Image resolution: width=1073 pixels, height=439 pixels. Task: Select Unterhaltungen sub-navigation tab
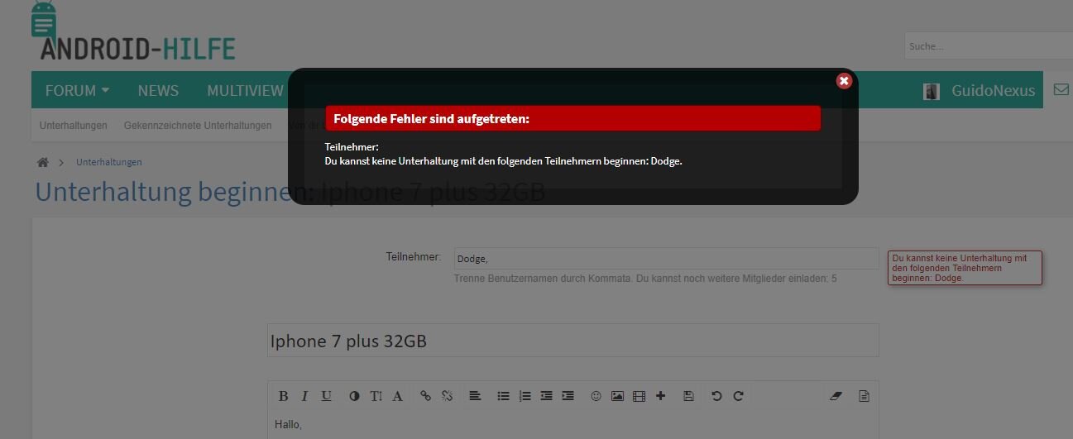74,126
